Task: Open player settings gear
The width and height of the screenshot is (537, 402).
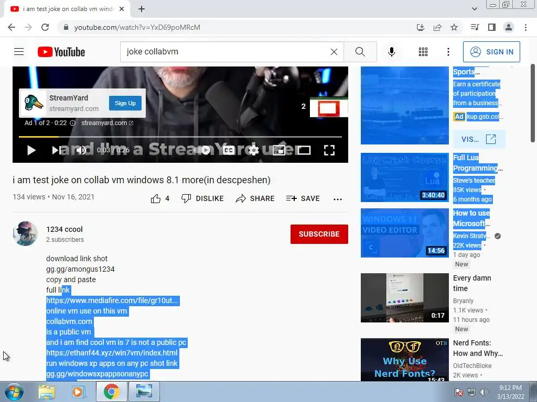Action: point(253,150)
